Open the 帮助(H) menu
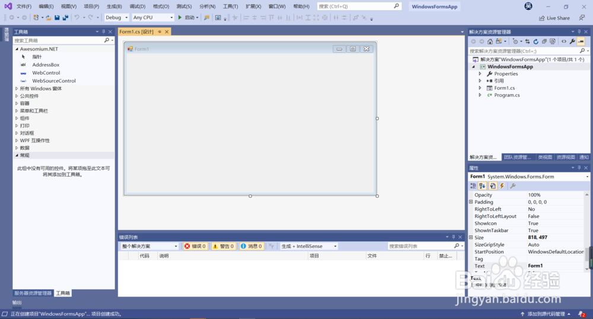Screen dimensions: 593x319 301,7
